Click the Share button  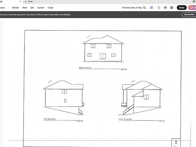tap(182, 7)
